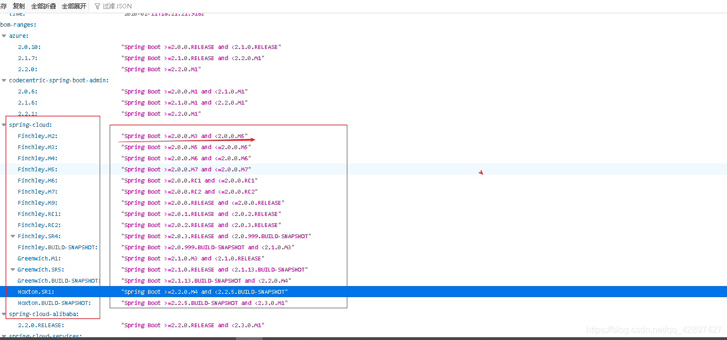
Task: Click value ">=2.2.0.M4 and <2.2.5.BUILD-SNAPSHOT"
Action: pyautogui.click(x=204, y=292)
